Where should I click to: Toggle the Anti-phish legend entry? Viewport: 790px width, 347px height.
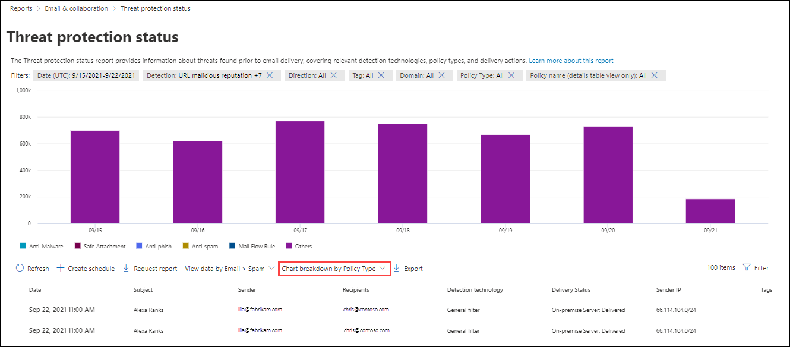click(x=154, y=246)
